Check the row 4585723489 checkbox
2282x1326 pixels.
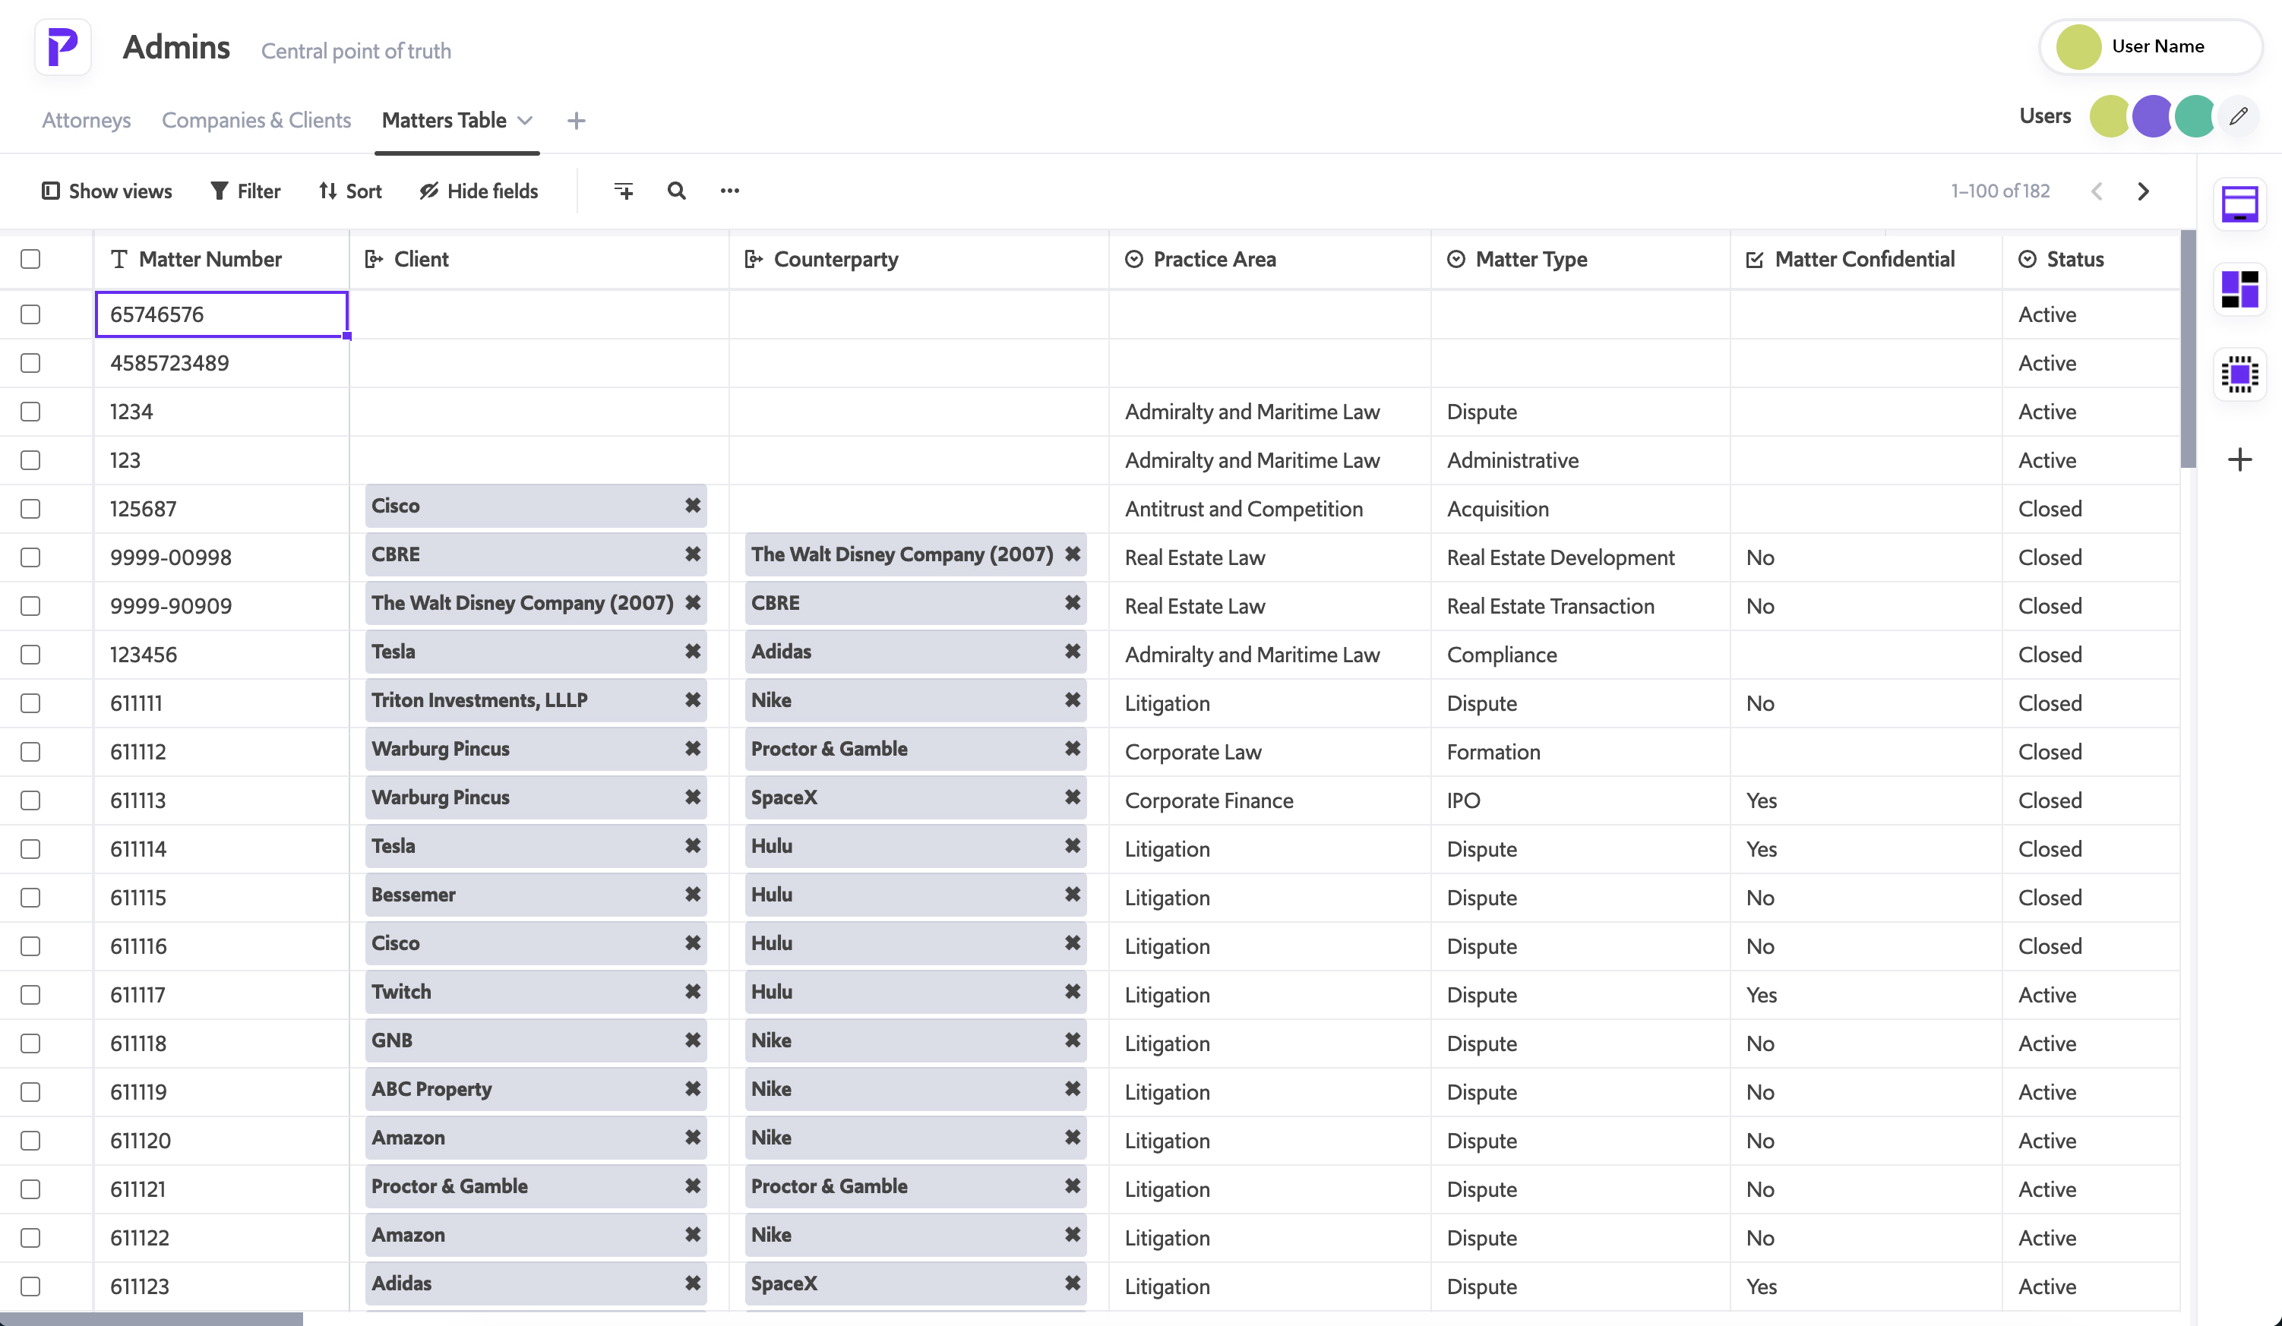(31, 363)
